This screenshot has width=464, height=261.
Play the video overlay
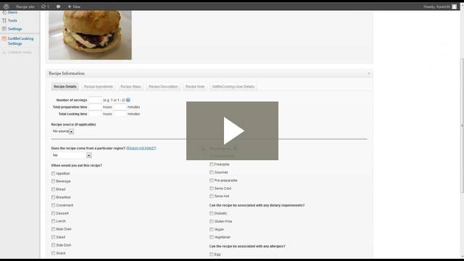point(232,130)
